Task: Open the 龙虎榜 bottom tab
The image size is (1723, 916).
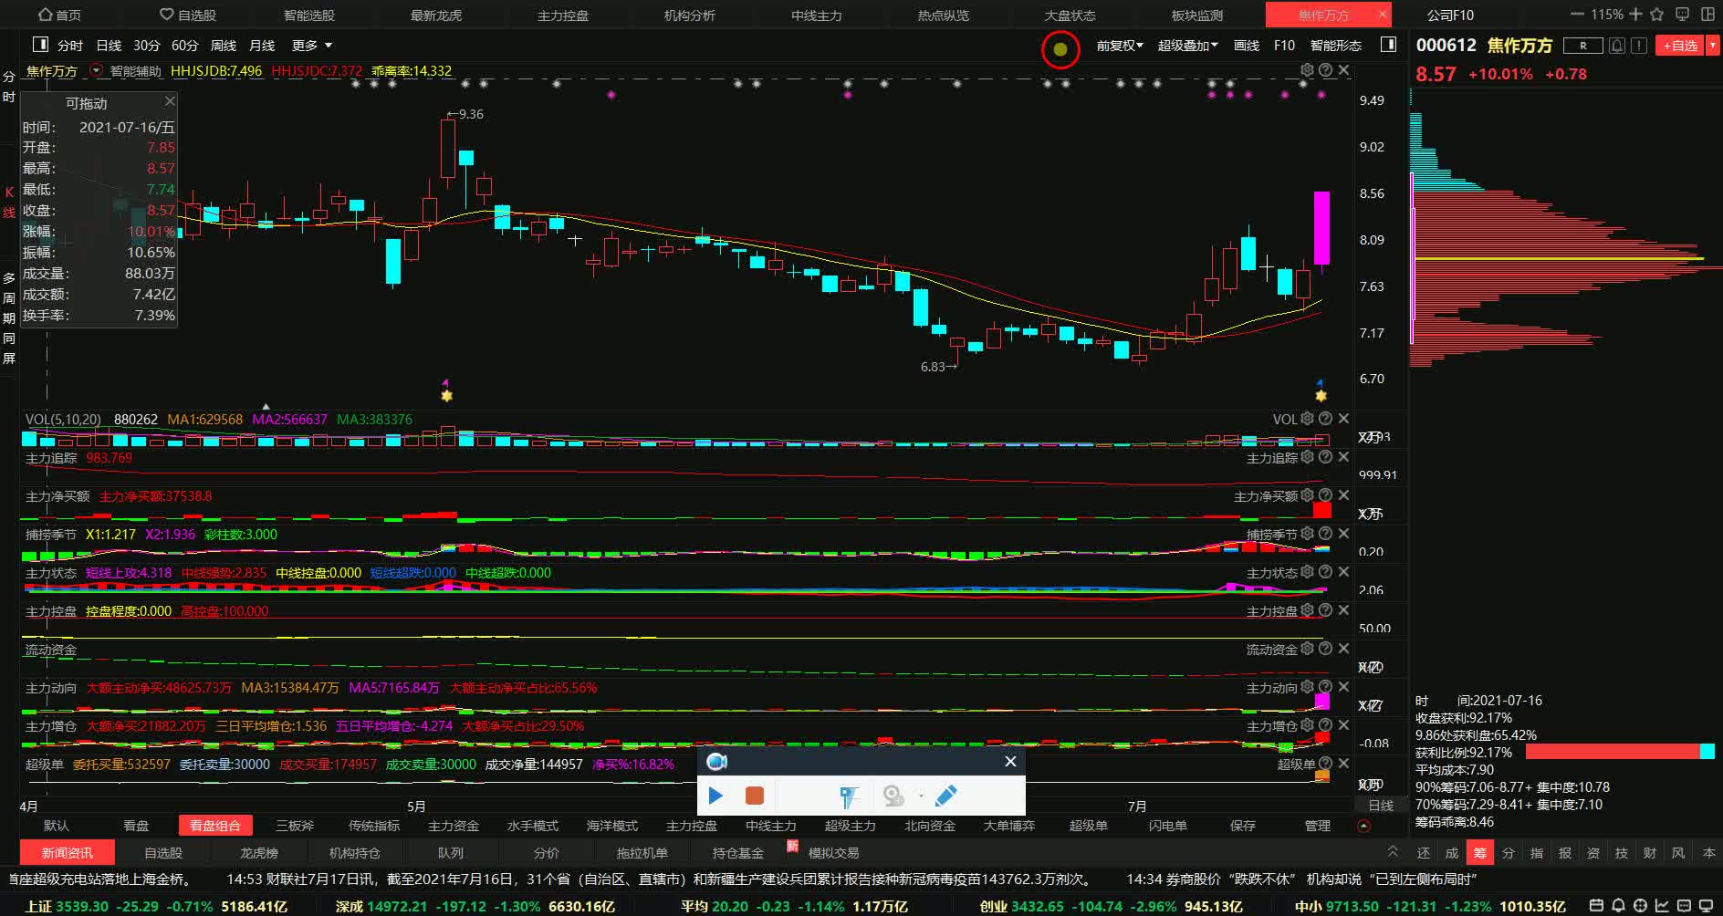Action: 259,852
